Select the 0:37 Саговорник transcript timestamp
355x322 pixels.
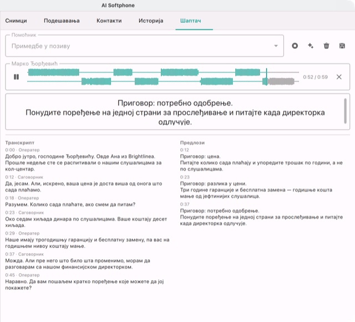click(x=24, y=254)
